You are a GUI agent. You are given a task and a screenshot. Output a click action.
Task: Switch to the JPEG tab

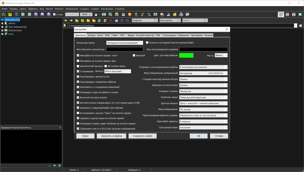click(107, 35)
